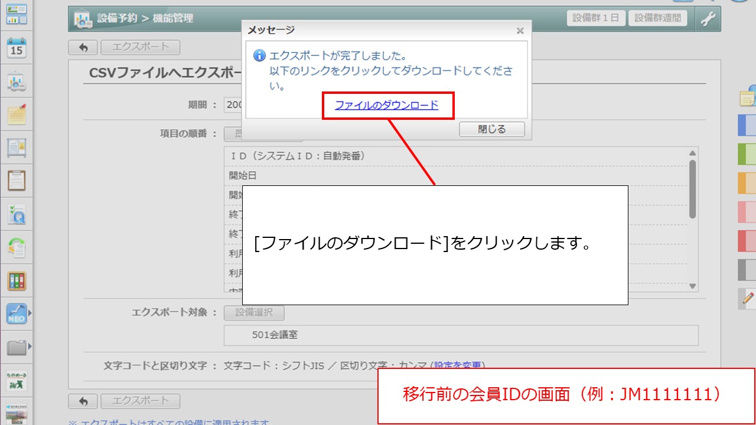Click the calendar icon showing 15
The image size is (756, 425).
point(17,48)
